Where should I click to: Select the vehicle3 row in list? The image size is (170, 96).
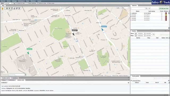(150, 13)
